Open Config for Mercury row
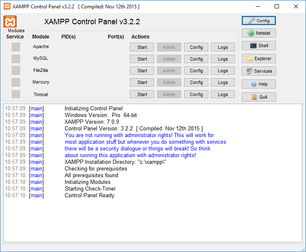This screenshot has width=306, height=252. click(x=196, y=82)
